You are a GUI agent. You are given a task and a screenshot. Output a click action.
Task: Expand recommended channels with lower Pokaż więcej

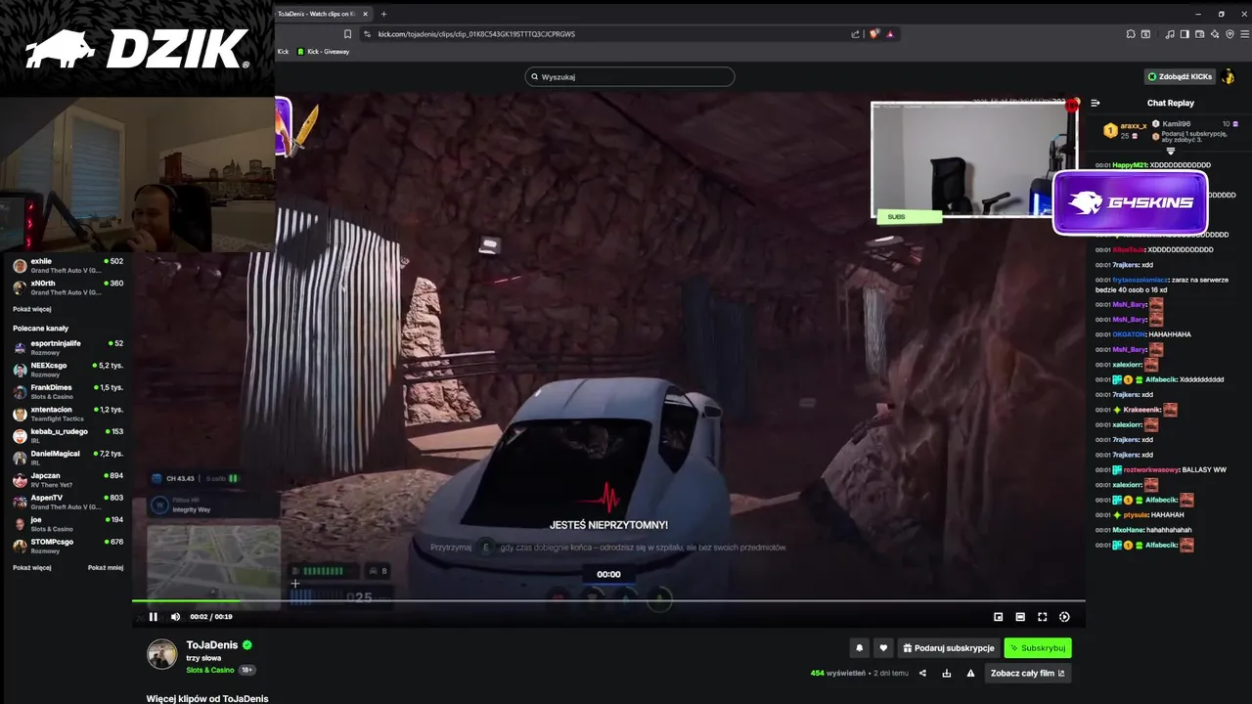click(x=32, y=567)
